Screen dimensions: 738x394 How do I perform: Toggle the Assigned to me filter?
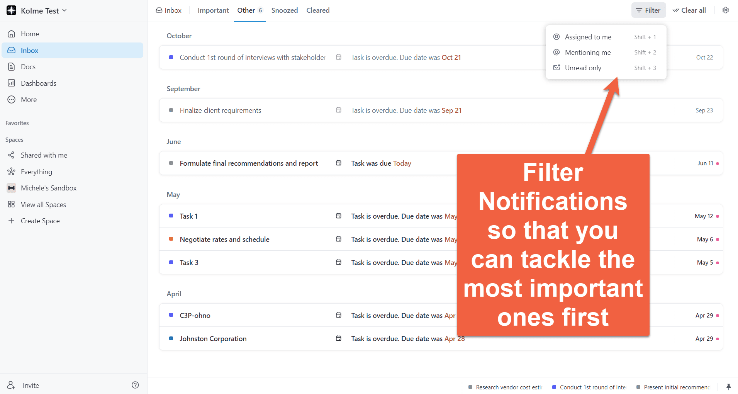click(588, 37)
